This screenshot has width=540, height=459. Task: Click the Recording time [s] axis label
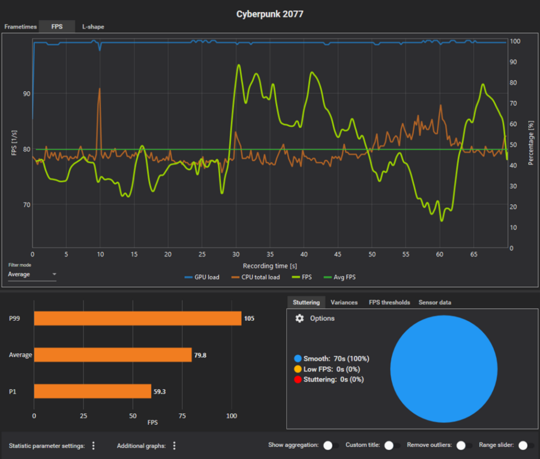[x=269, y=266]
